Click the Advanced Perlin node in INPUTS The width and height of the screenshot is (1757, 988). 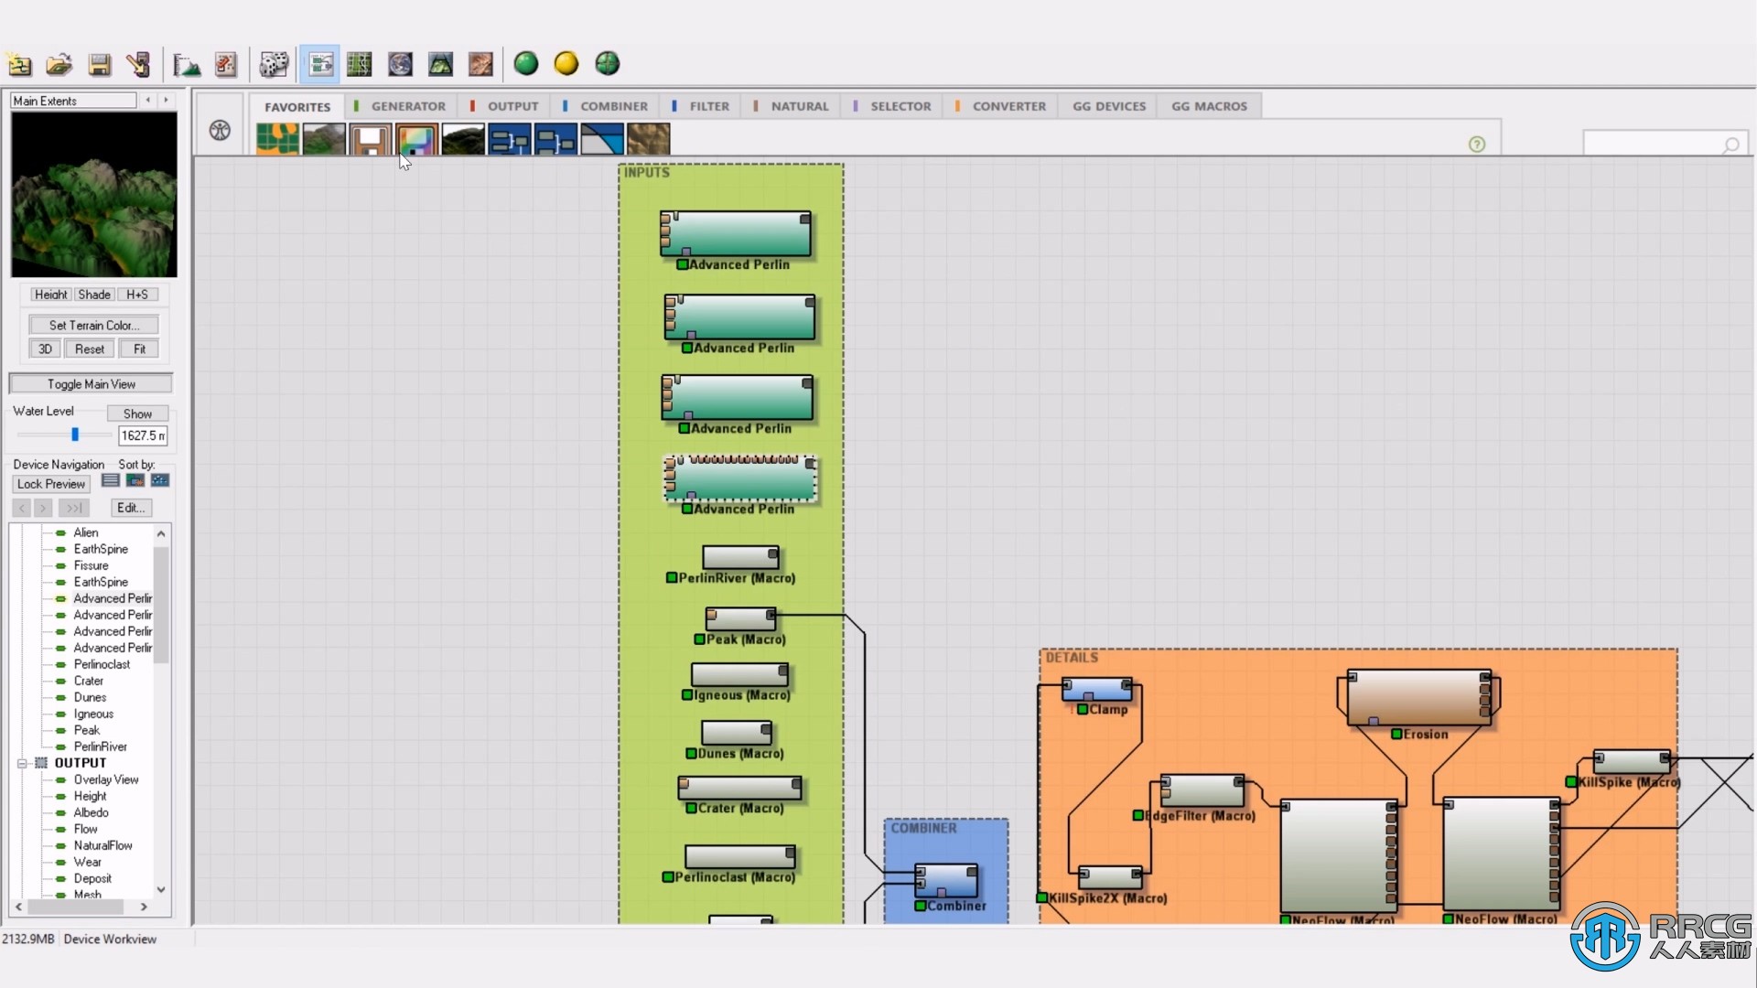point(738,236)
